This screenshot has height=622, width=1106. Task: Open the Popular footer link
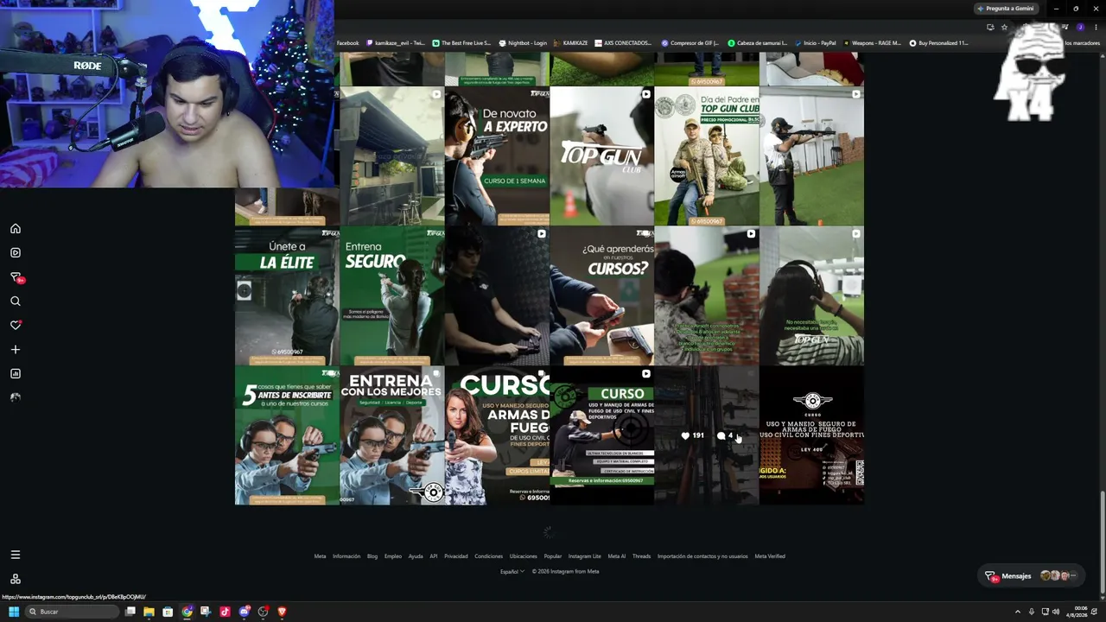(553, 556)
